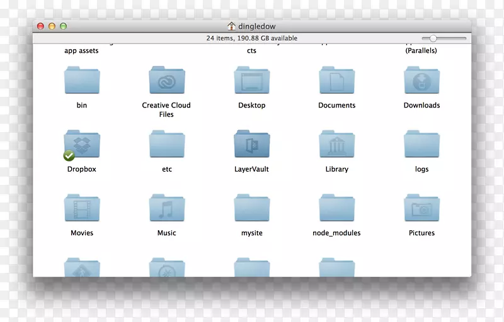Open the Documents folder

click(337, 81)
